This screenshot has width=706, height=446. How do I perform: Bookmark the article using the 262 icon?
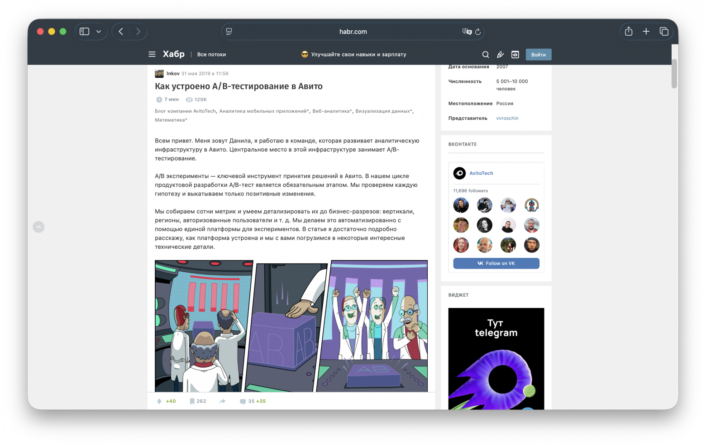(x=192, y=401)
